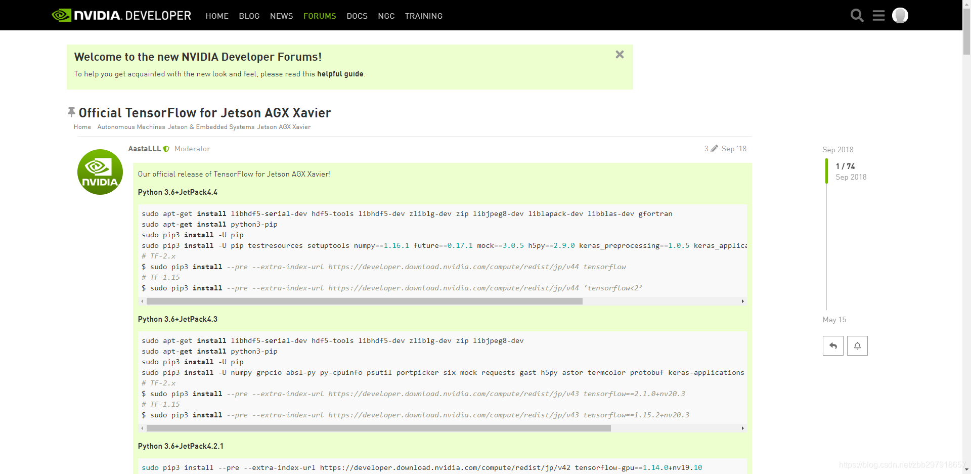Open DOCS in top navigation
971x474 pixels.
click(x=357, y=16)
